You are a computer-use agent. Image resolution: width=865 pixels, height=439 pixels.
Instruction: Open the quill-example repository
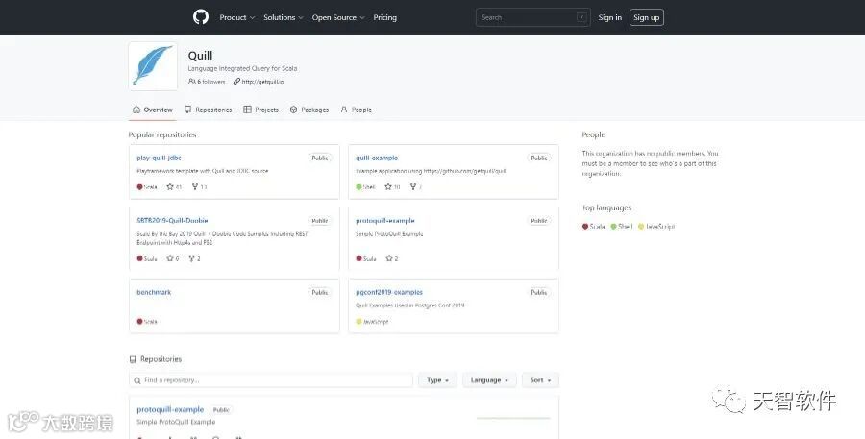[x=377, y=158]
